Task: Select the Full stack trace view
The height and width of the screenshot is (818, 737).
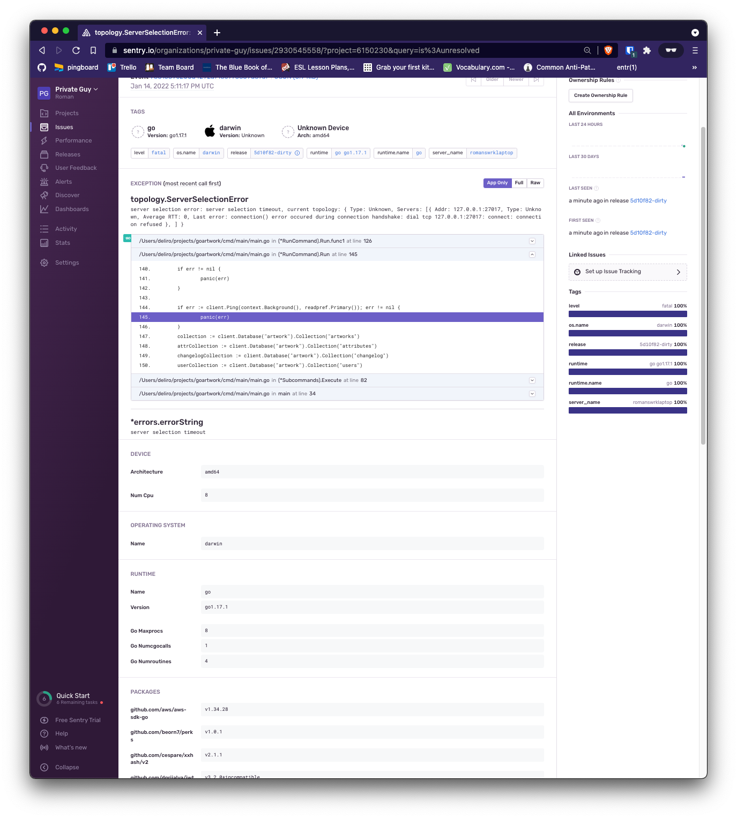Action: coord(519,183)
